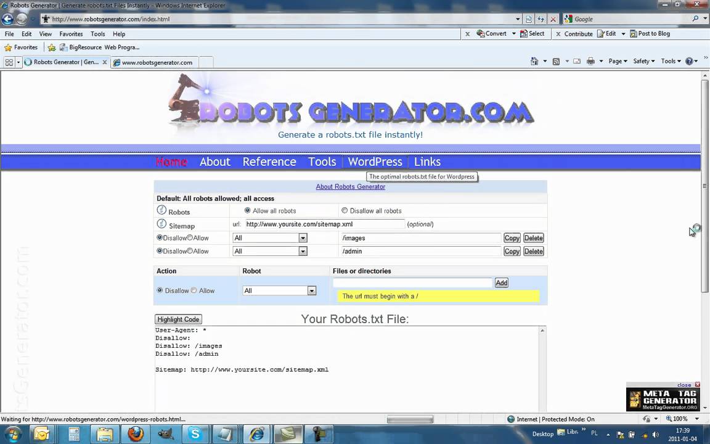Image resolution: width=710 pixels, height=444 pixels.
Task: Close the Meta Tag Generator ad
Action: [697, 385]
